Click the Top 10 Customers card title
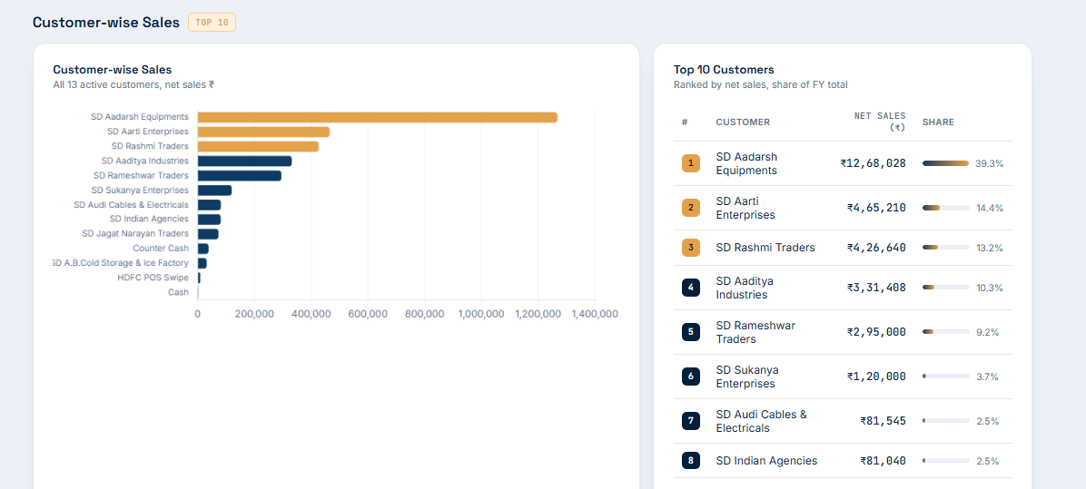Image resolution: width=1086 pixels, height=489 pixels. (x=724, y=70)
